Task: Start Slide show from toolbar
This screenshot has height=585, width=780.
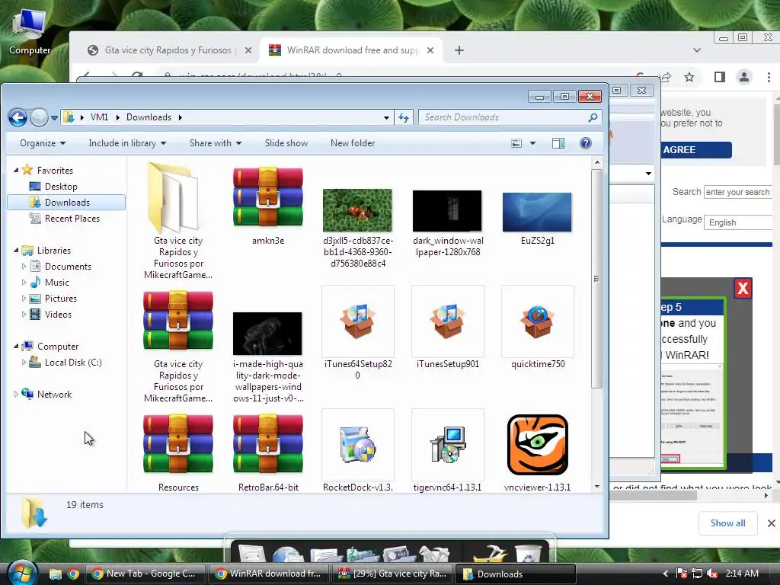Action: pos(286,143)
